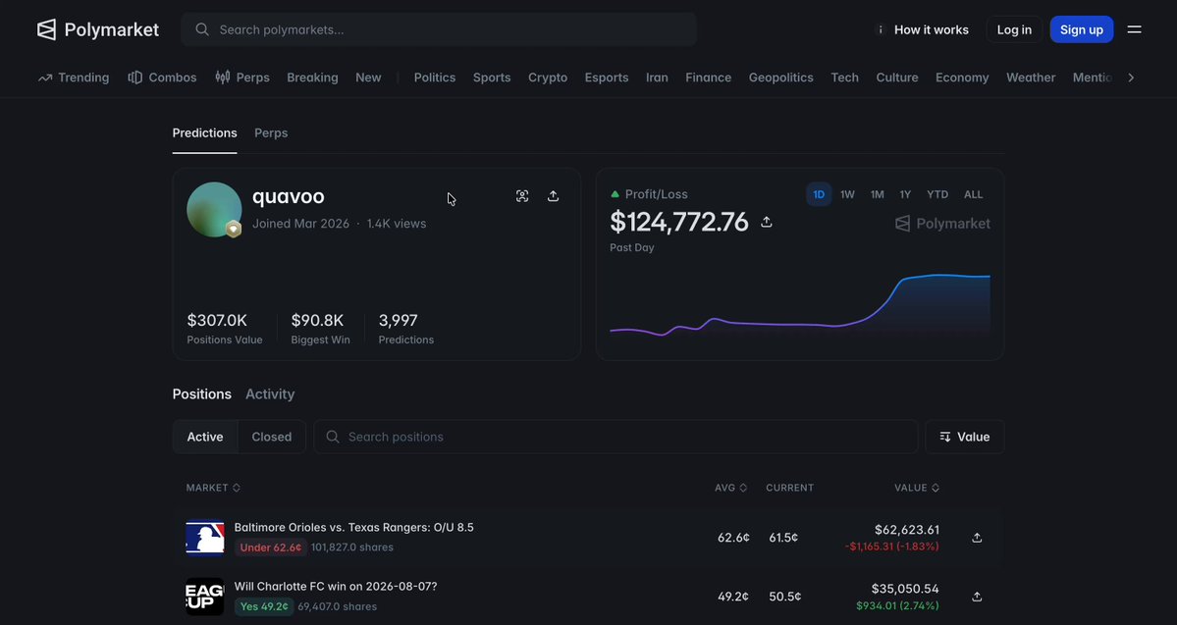Image resolution: width=1177 pixels, height=625 pixels.
Task: Open the Value sort dropdown
Action: point(965,437)
